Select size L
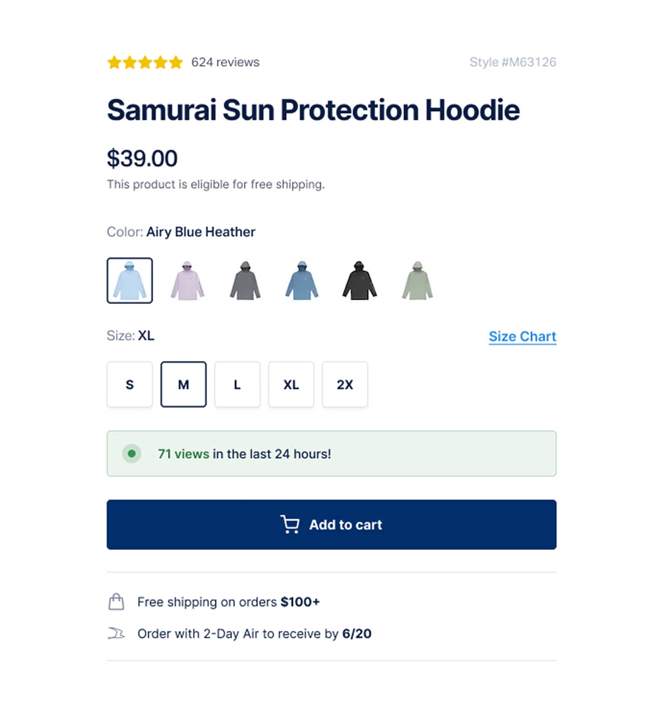 [237, 384]
